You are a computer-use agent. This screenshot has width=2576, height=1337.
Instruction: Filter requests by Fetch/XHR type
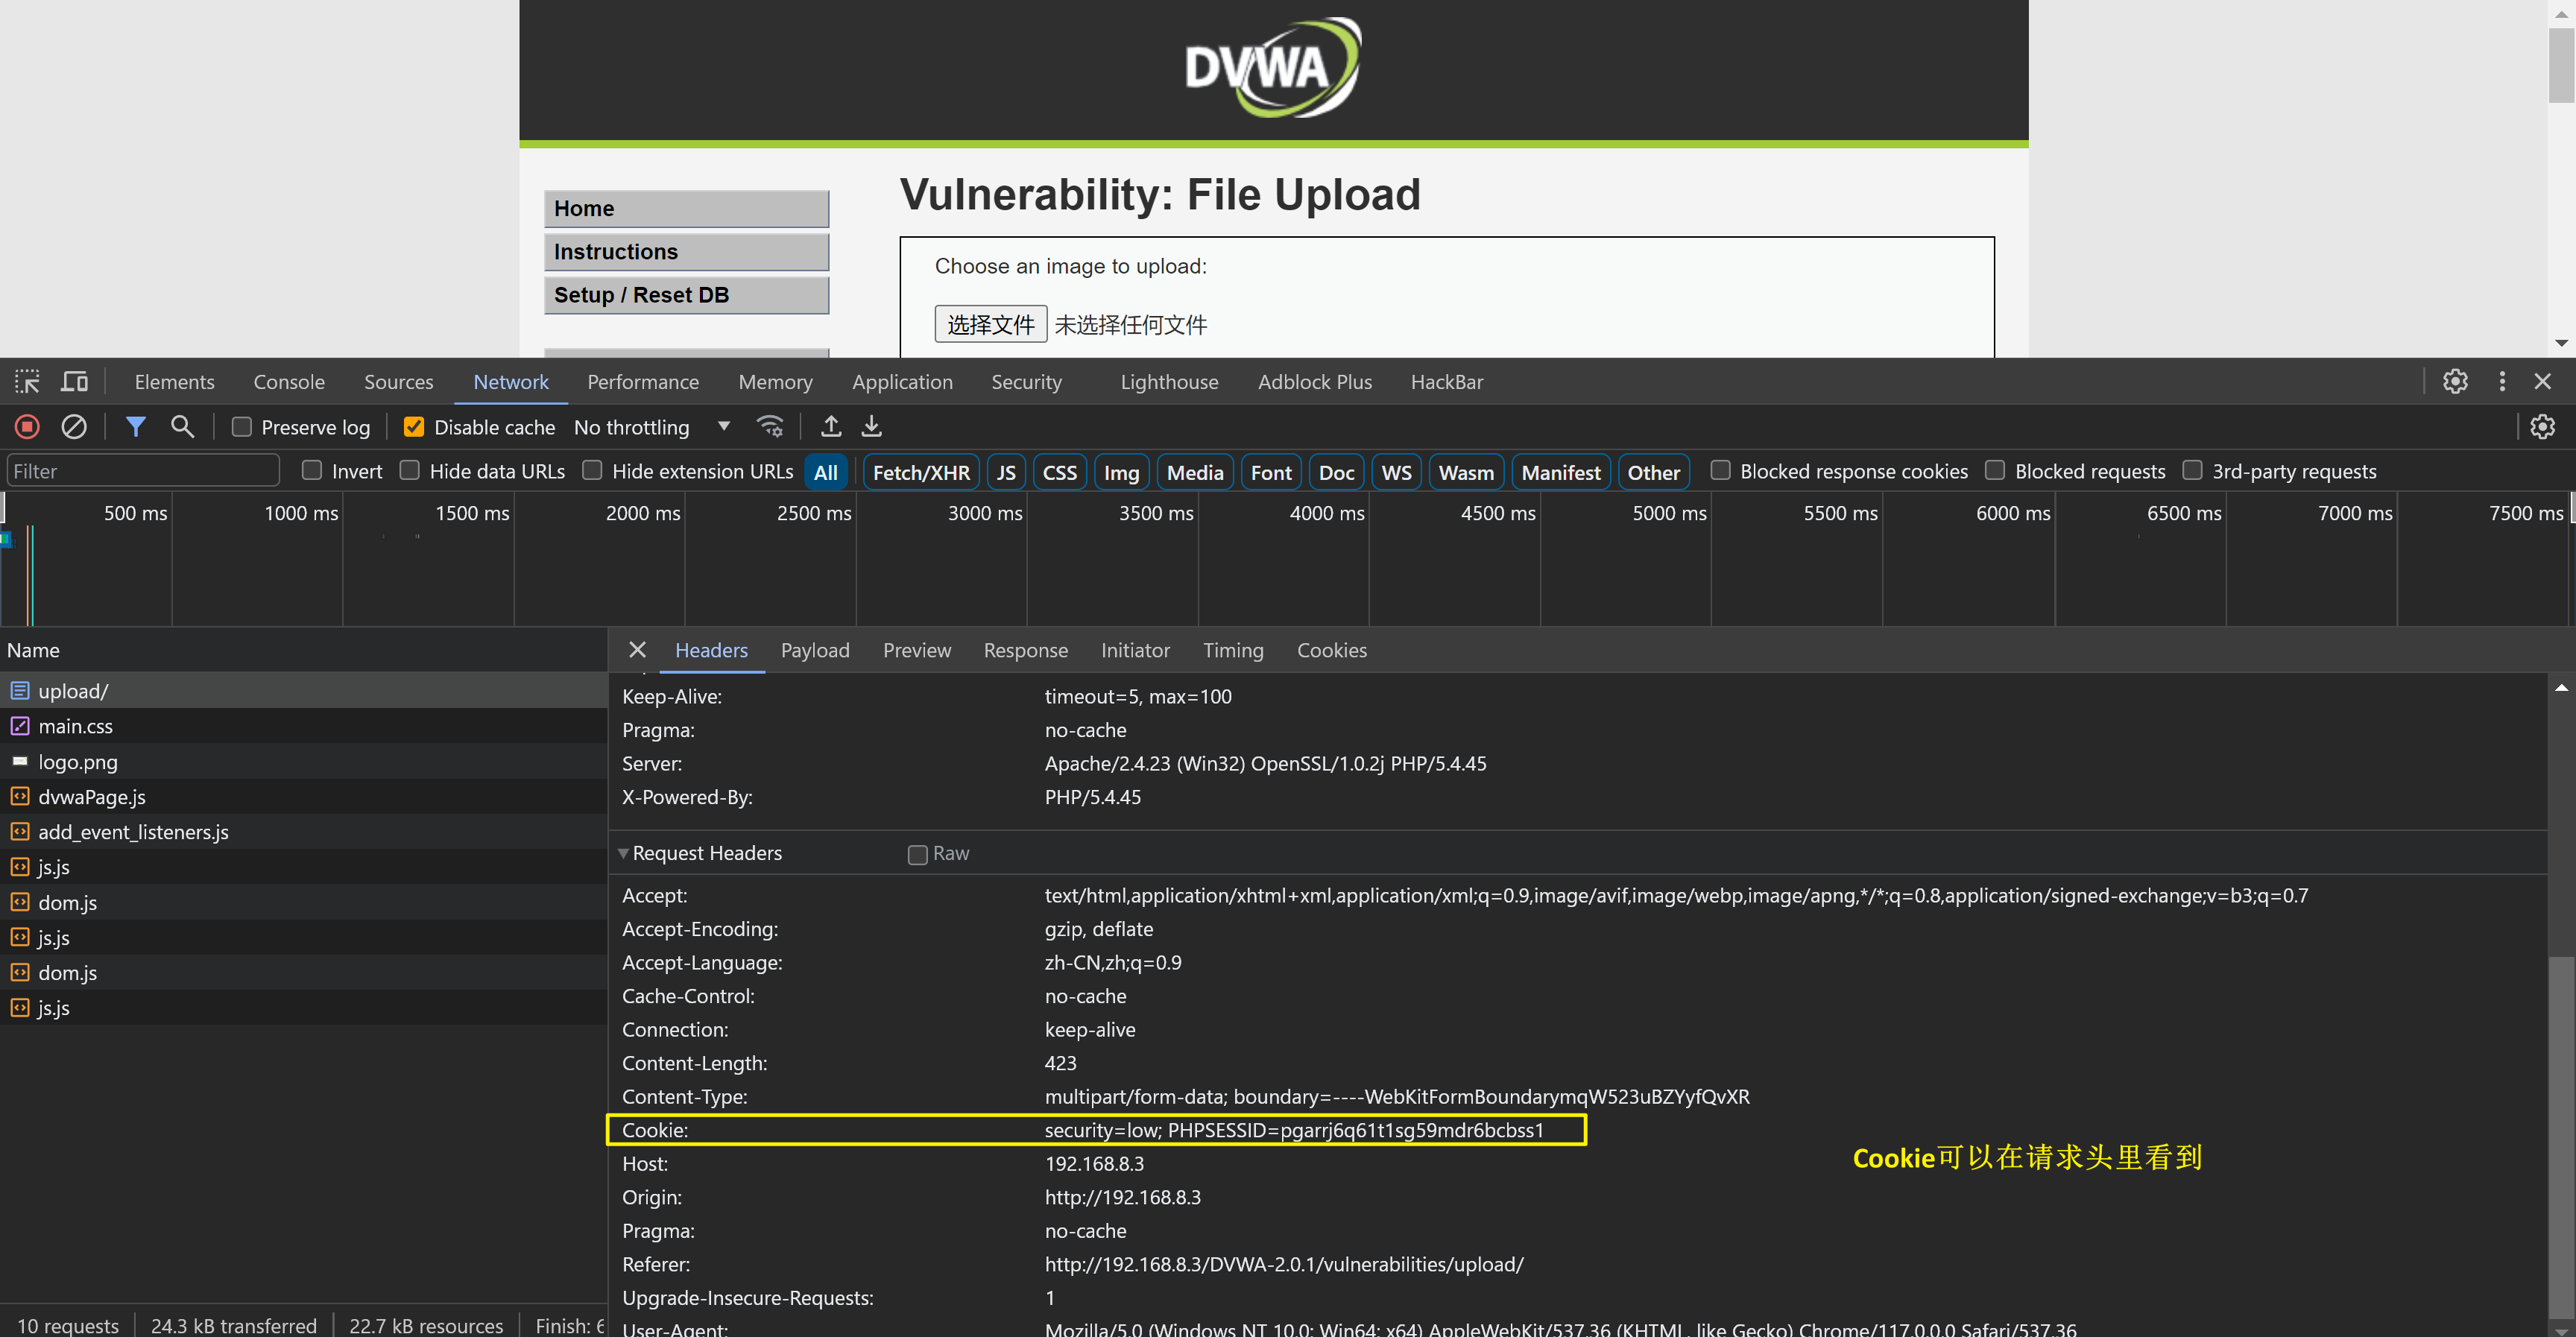[920, 473]
